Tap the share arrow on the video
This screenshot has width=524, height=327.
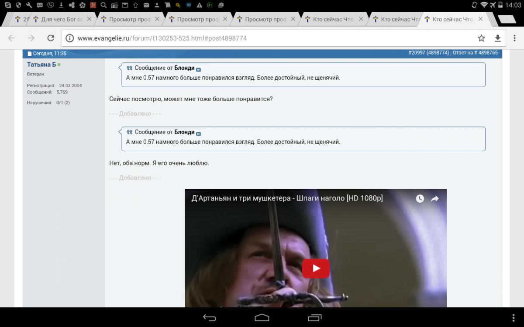coord(435,198)
